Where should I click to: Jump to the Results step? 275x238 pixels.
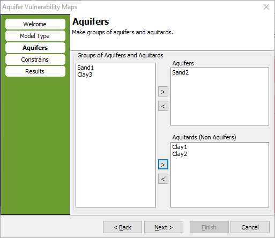coord(35,71)
